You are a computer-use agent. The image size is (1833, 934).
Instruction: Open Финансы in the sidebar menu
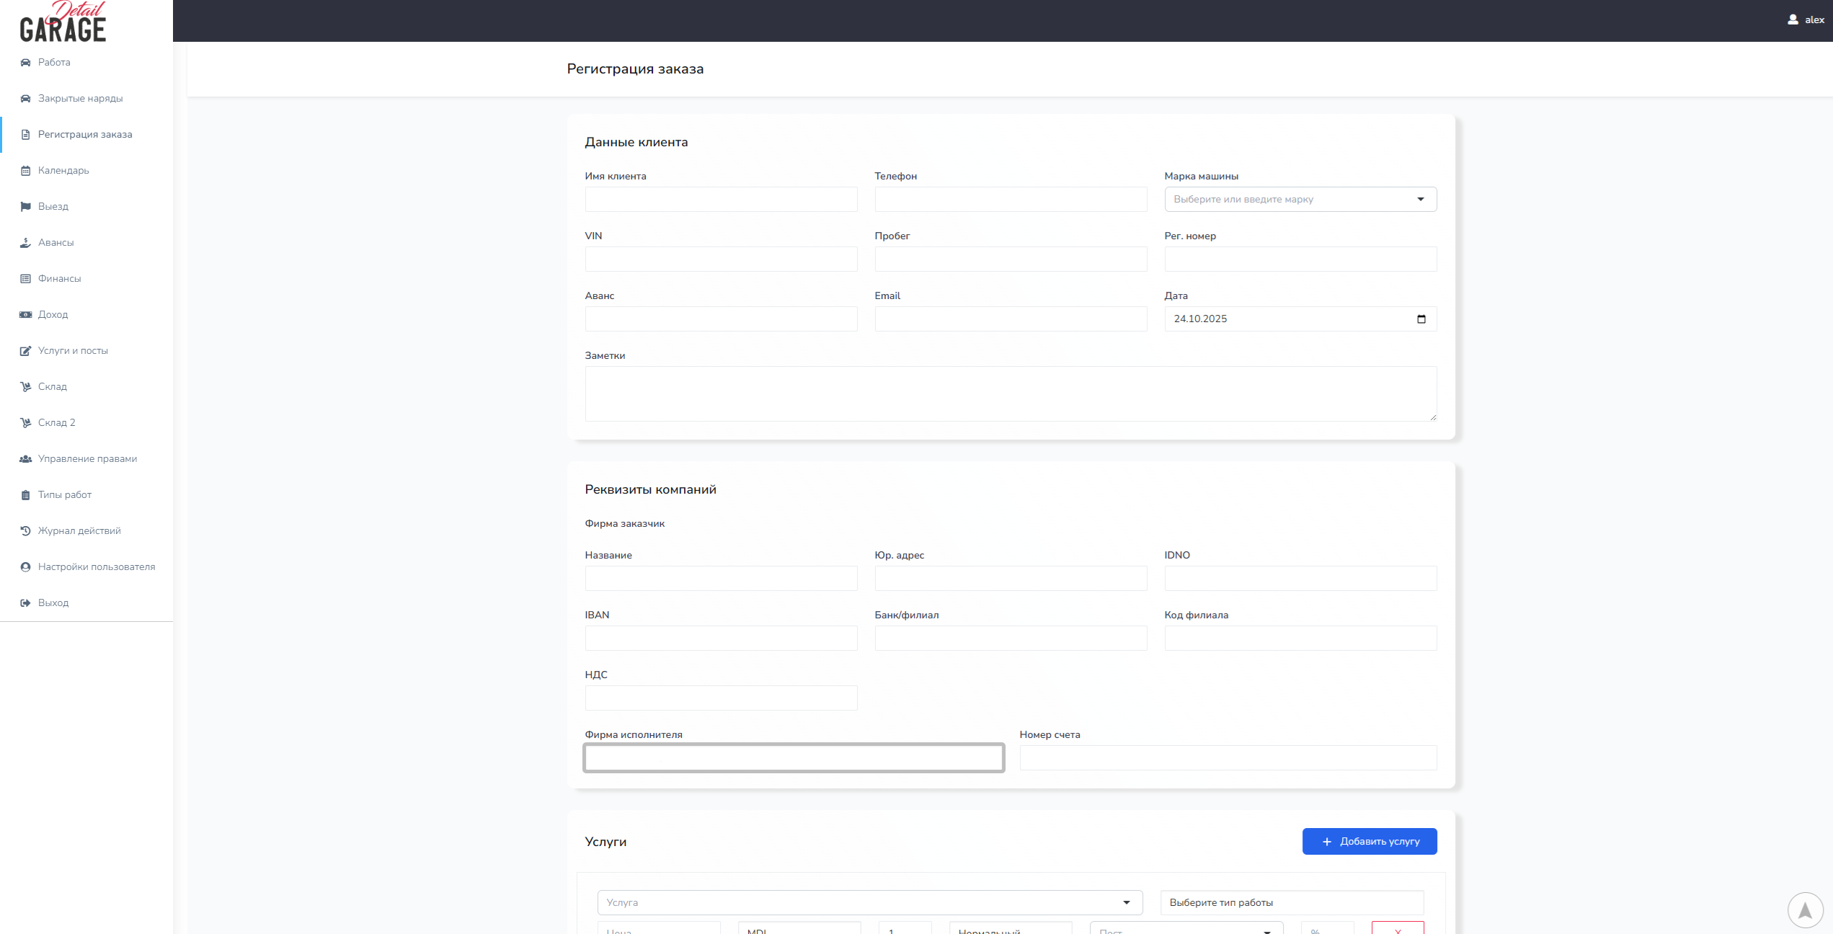59,279
